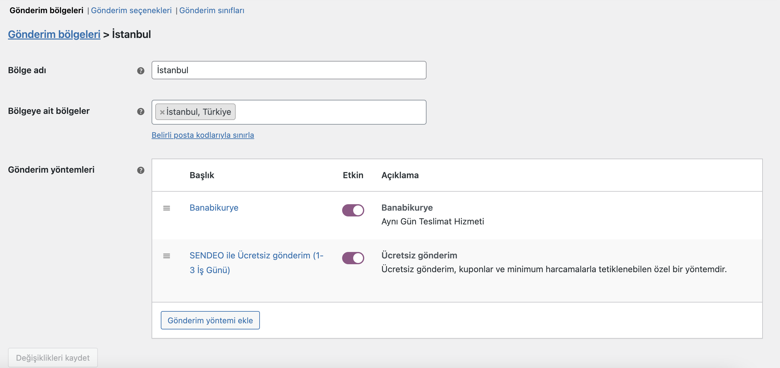Click the Etkin column header

click(x=353, y=175)
